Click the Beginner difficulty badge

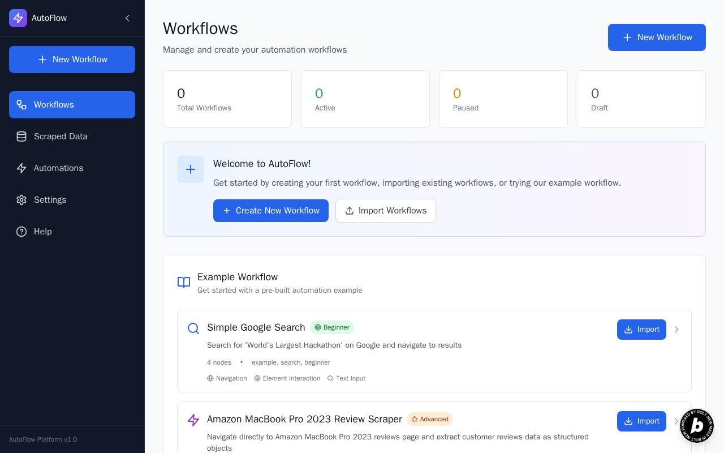click(x=332, y=327)
